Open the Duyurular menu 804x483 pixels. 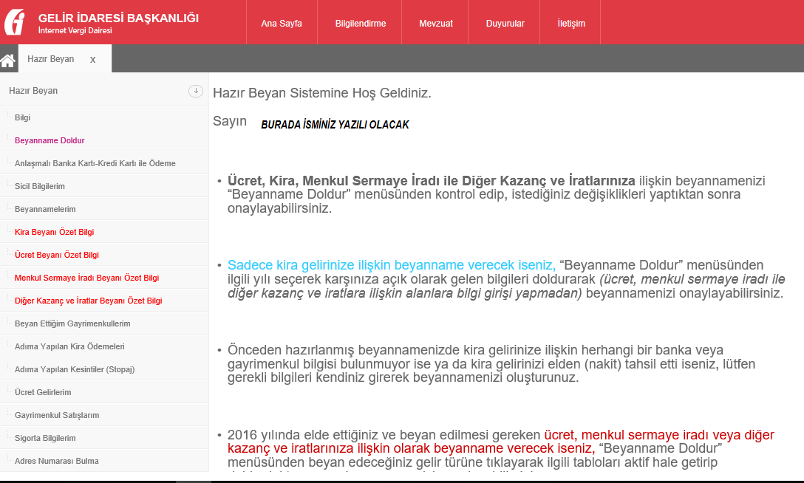503,23
